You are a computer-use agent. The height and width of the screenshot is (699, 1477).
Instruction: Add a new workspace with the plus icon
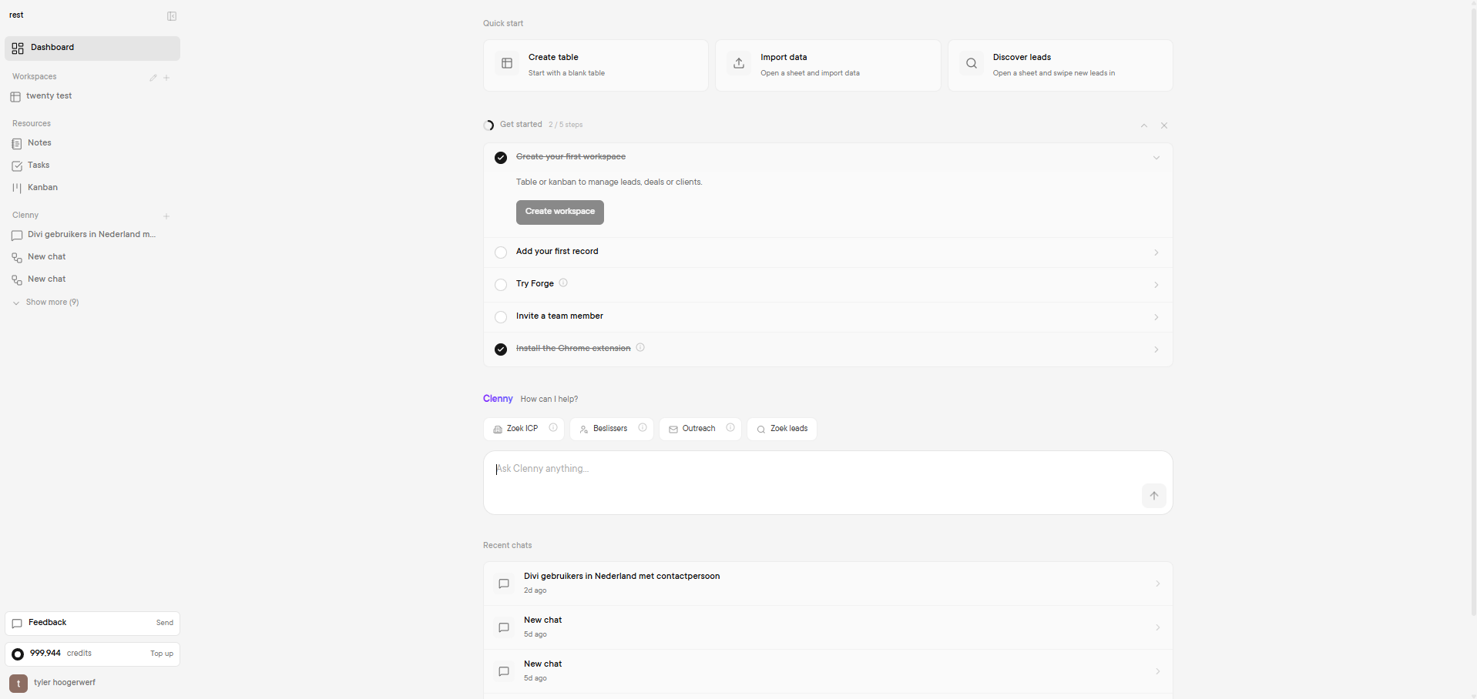pyautogui.click(x=166, y=78)
